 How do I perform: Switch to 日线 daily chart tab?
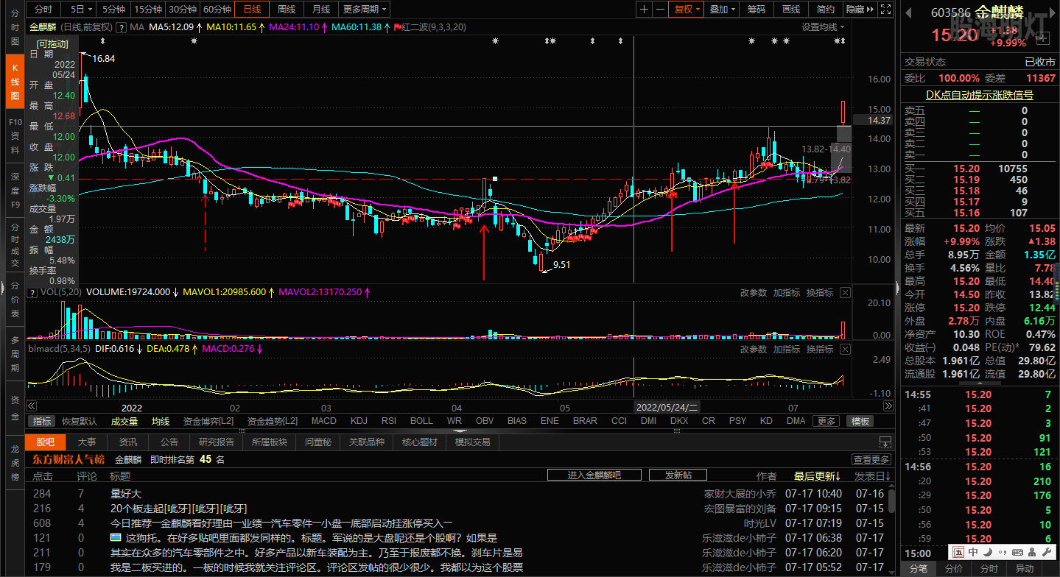coord(251,9)
